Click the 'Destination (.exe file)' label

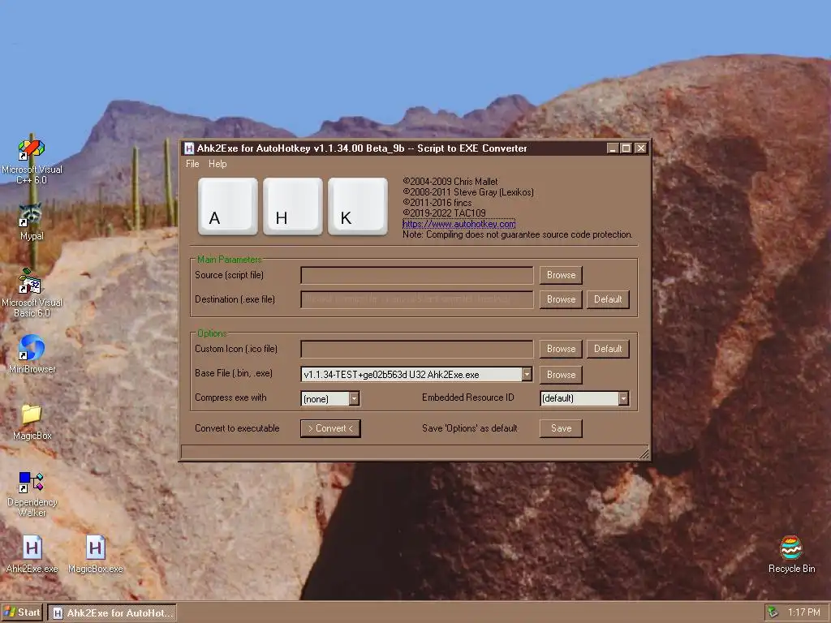pyautogui.click(x=235, y=299)
